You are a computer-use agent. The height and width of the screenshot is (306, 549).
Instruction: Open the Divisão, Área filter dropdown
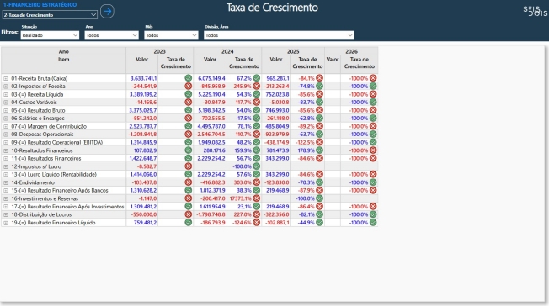tap(279, 35)
